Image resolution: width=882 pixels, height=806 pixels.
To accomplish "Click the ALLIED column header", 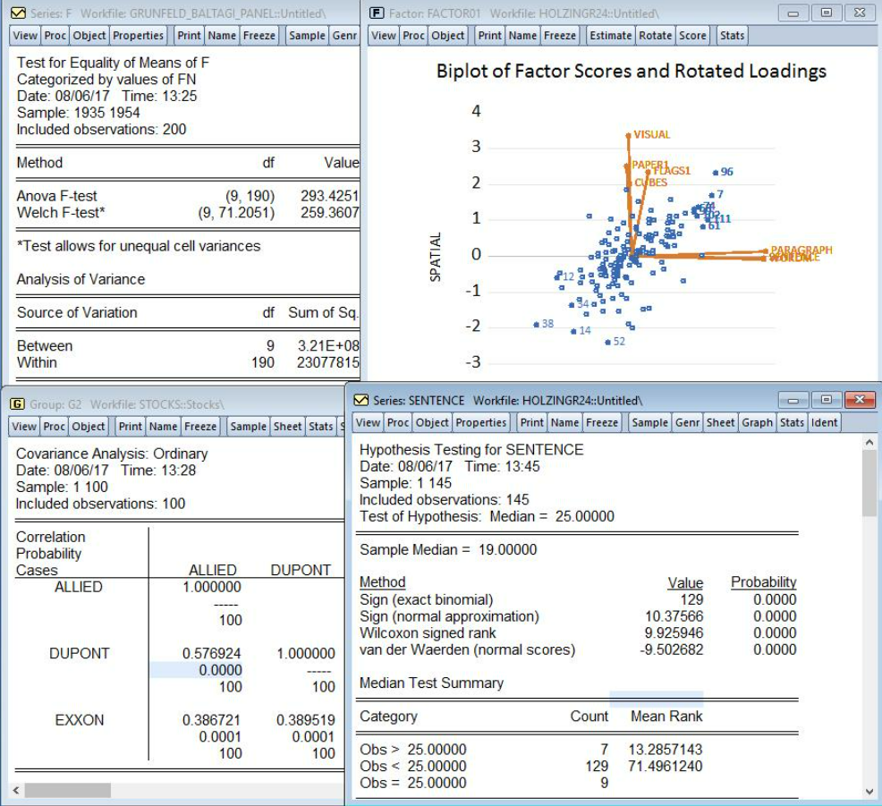I will tap(213, 570).
